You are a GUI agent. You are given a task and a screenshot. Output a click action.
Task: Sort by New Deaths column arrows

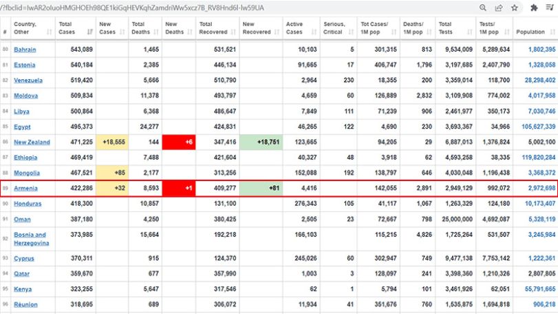(x=190, y=32)
